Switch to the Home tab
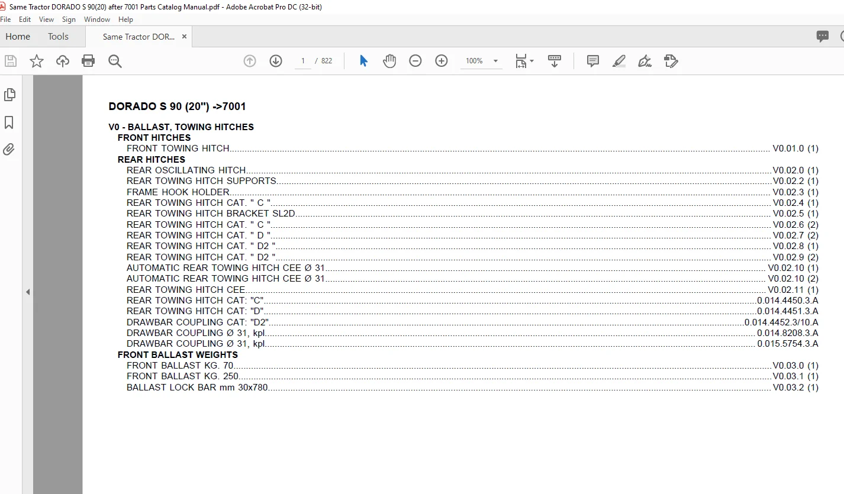This screenshot has width=844, height=494. pos(18,36)
